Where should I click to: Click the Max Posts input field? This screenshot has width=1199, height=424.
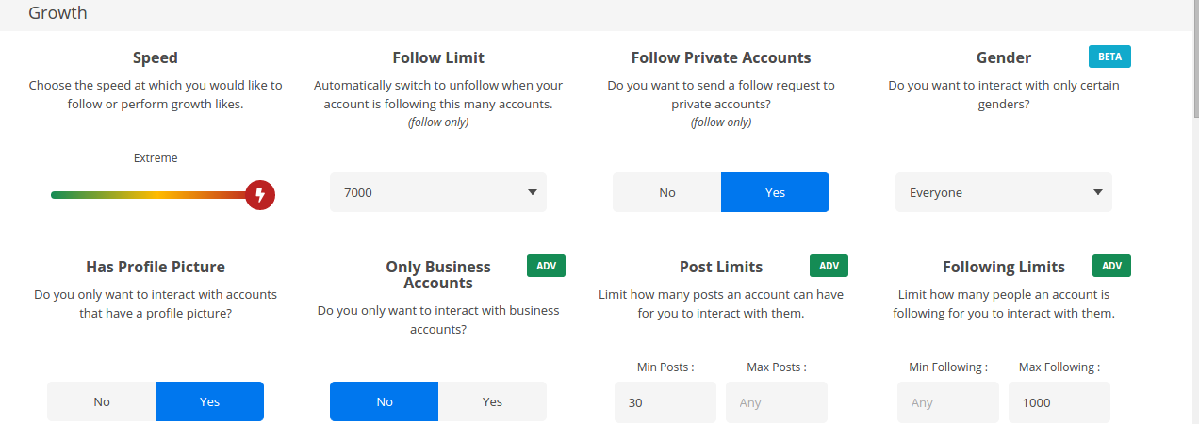coord(777,402)
